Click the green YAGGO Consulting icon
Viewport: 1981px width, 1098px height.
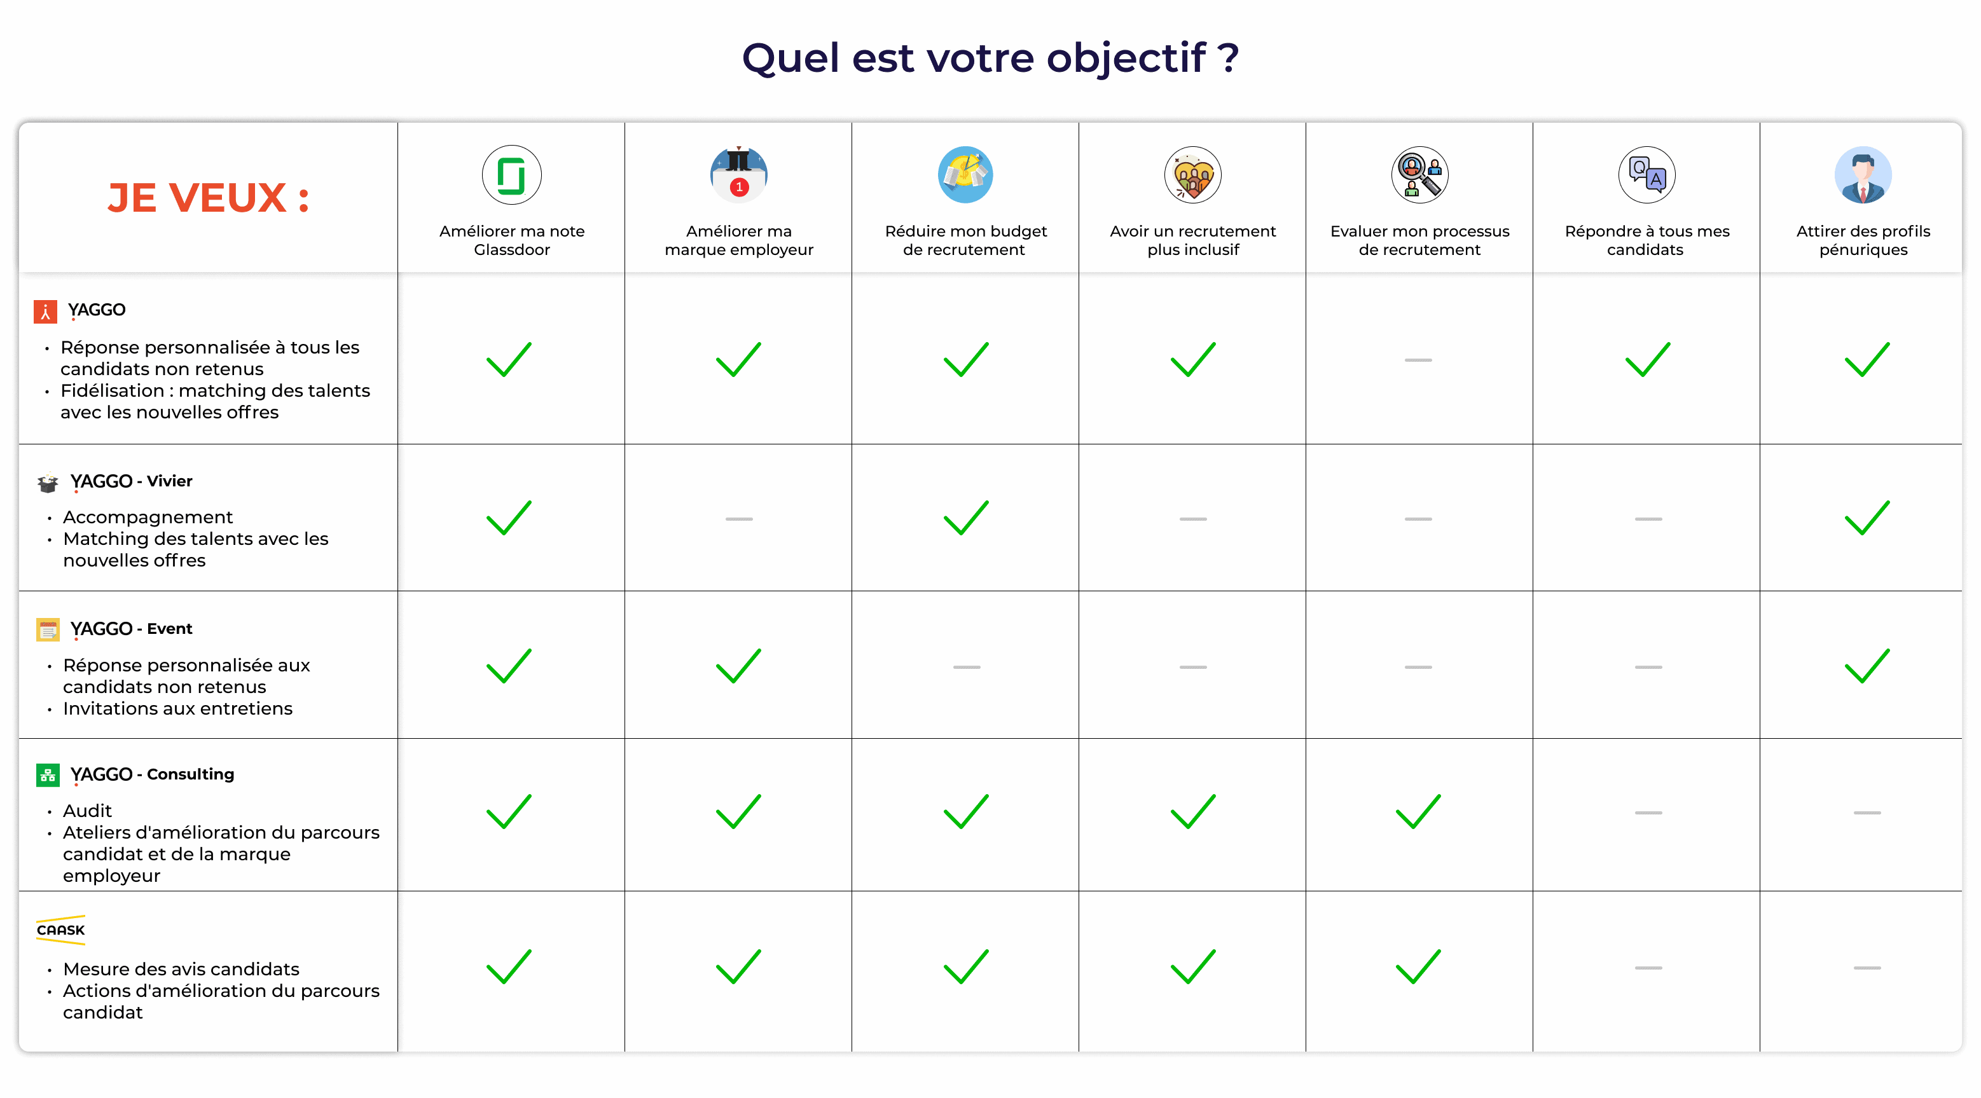pos(48,775)
